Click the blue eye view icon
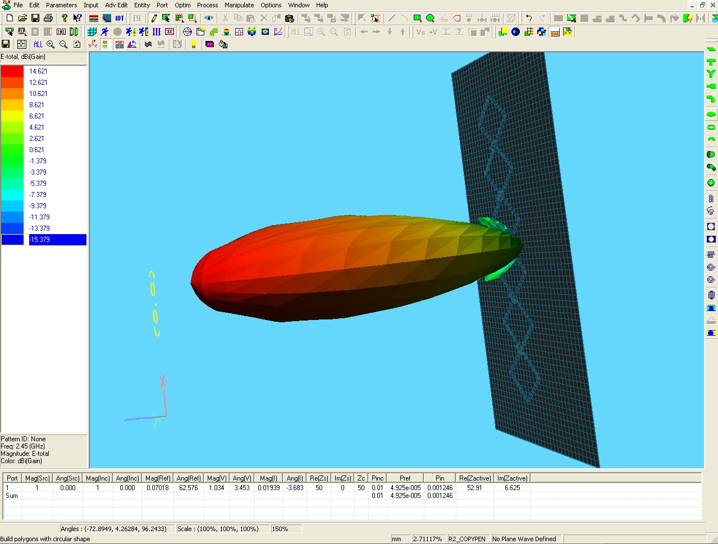Viewport: 718px width, 544px height. point(209,19)
